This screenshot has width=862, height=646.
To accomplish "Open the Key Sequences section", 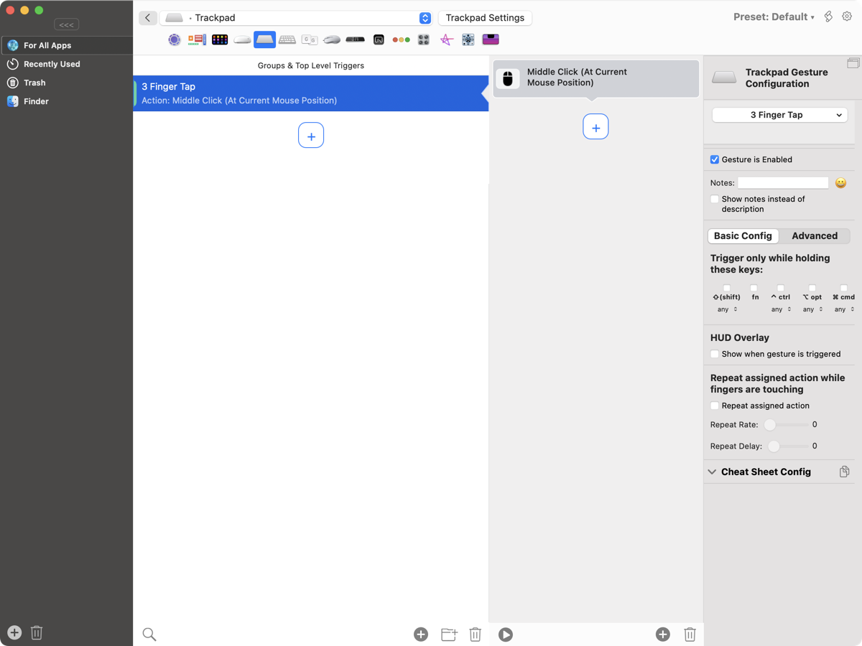I will pos(310,39).
